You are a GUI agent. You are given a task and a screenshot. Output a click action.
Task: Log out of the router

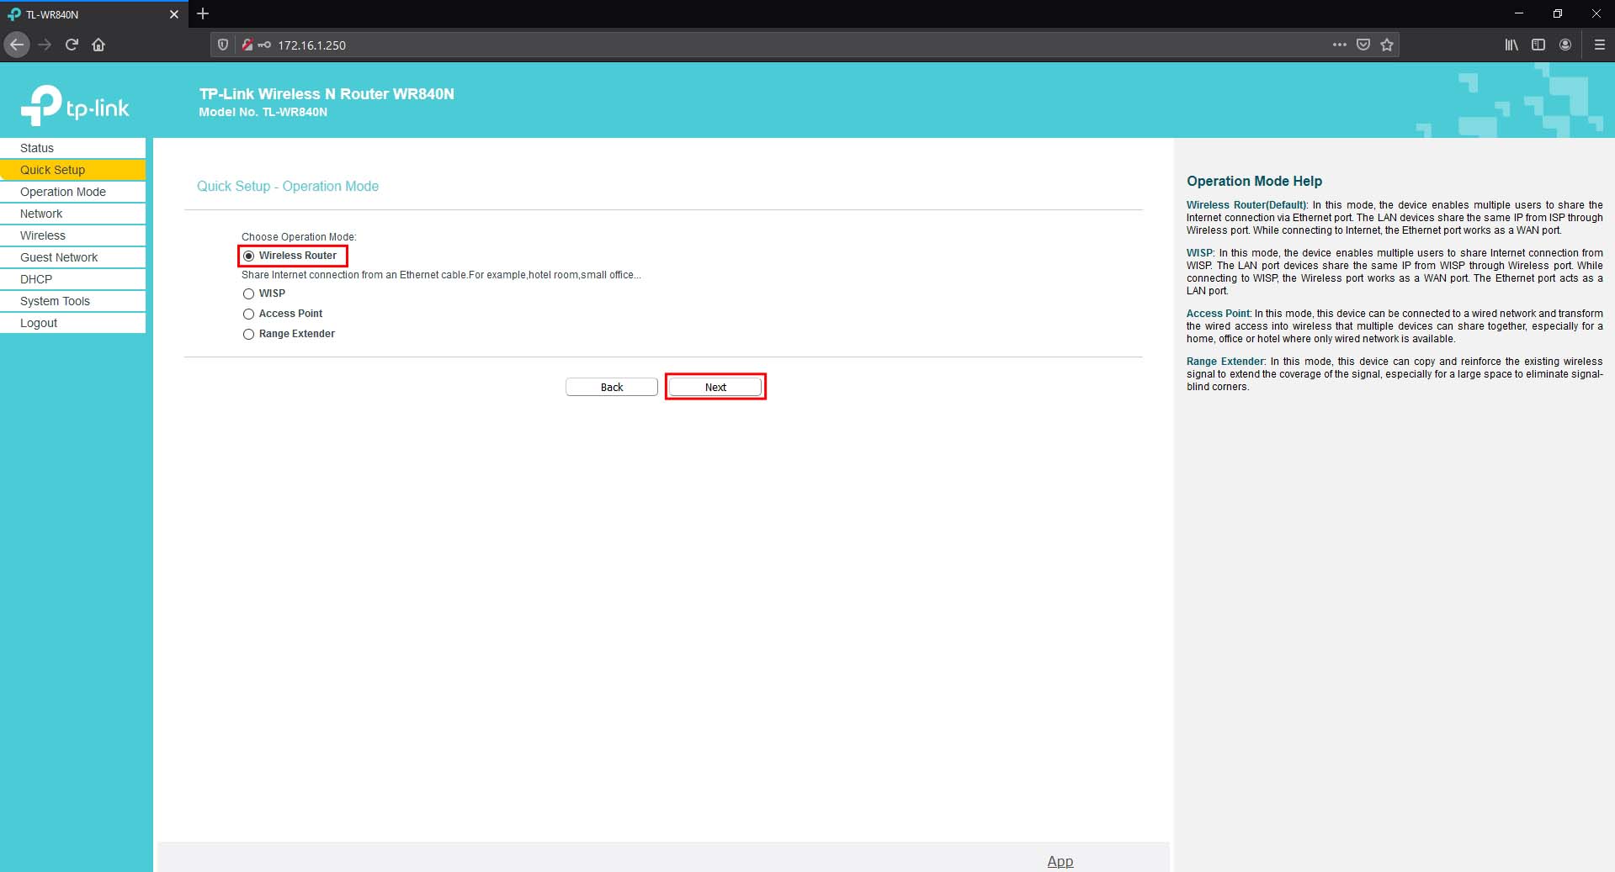72,323
